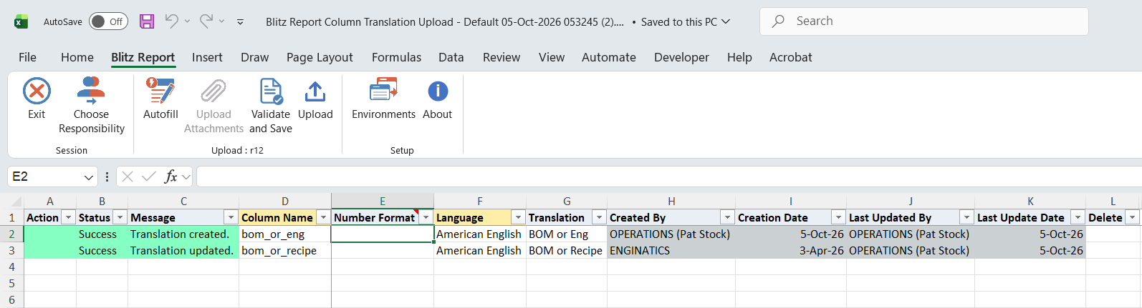Switch to the Formulas tab
The height and width of the screenshot is (308, 1142).
[x=396, y=57]
